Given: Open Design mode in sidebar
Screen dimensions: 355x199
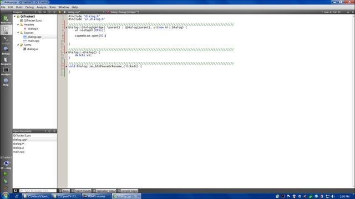Looking at the screenshot, I should click(x=6, y=40).
